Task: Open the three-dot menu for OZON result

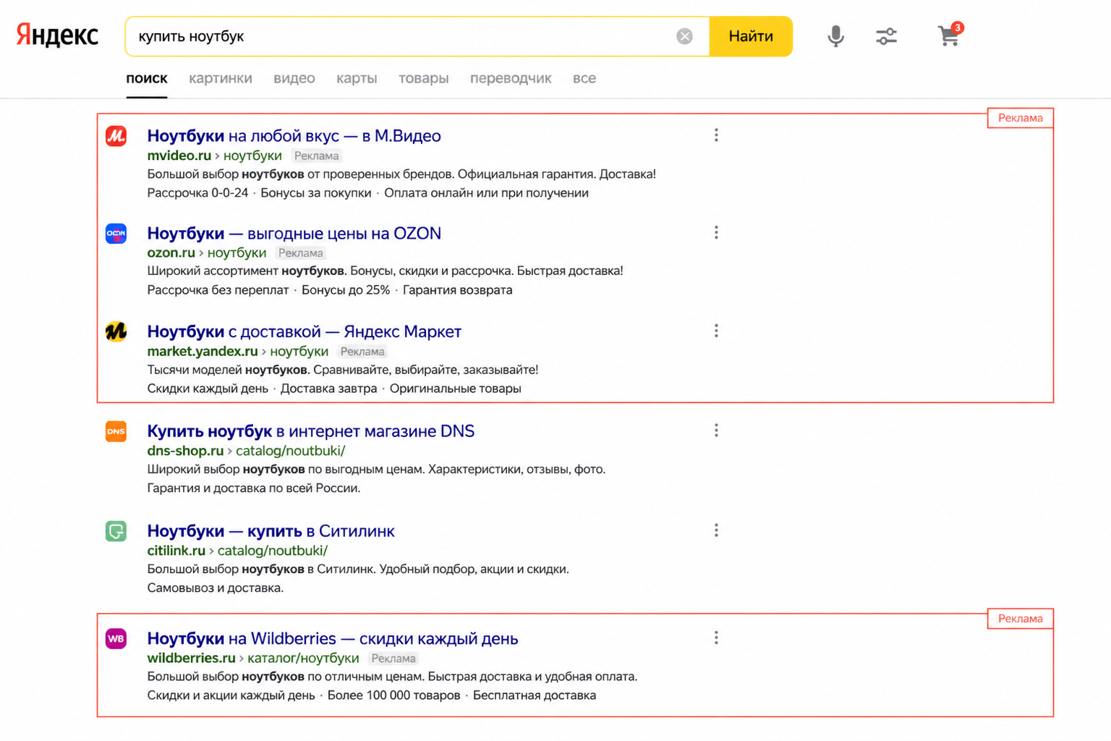Action: (x=716, y=232)
